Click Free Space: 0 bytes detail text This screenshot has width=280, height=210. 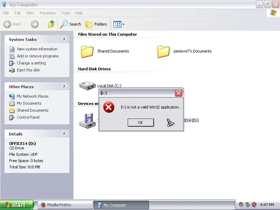pyautogui.click(x=26, y=161)
